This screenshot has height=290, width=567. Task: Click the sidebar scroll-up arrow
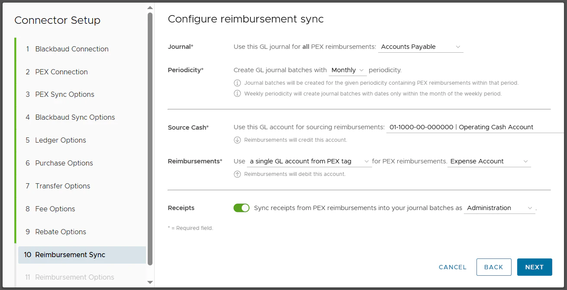pos(150,8)
